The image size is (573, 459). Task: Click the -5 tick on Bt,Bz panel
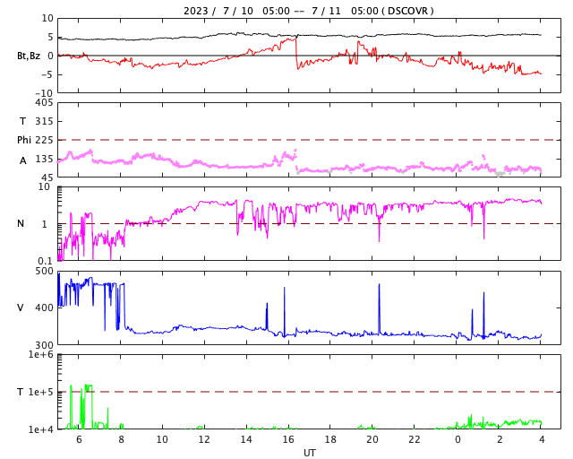[x=47, y=74]
